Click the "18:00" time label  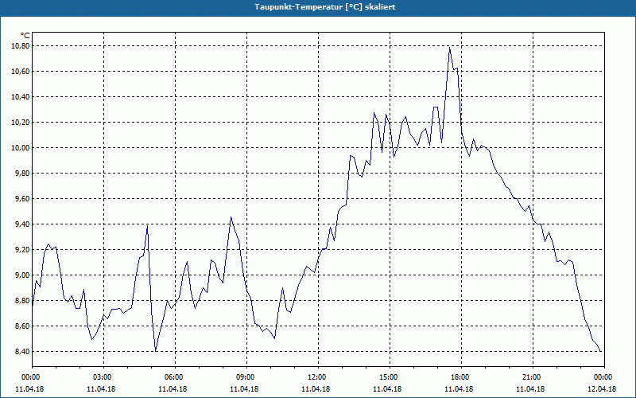click(x=461, y=377)
